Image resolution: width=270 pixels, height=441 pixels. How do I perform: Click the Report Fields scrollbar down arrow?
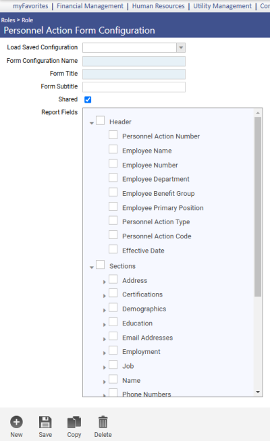coord(258,392)
